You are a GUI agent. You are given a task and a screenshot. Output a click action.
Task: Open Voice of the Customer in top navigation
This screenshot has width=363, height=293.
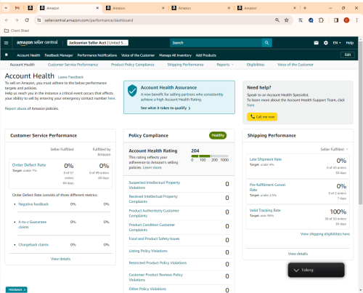(x=138, y=55)
